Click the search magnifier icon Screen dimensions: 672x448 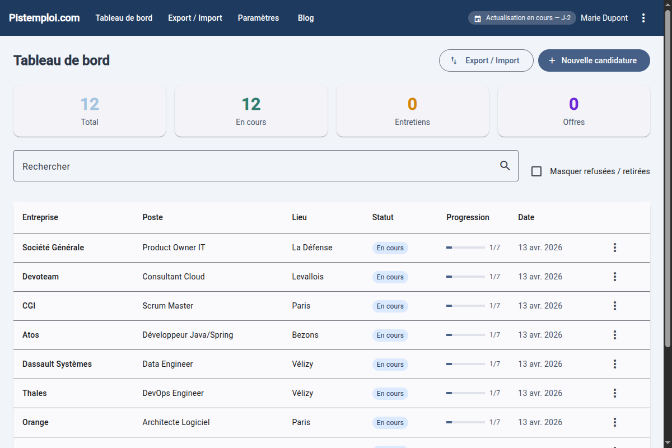coord(505,166)
